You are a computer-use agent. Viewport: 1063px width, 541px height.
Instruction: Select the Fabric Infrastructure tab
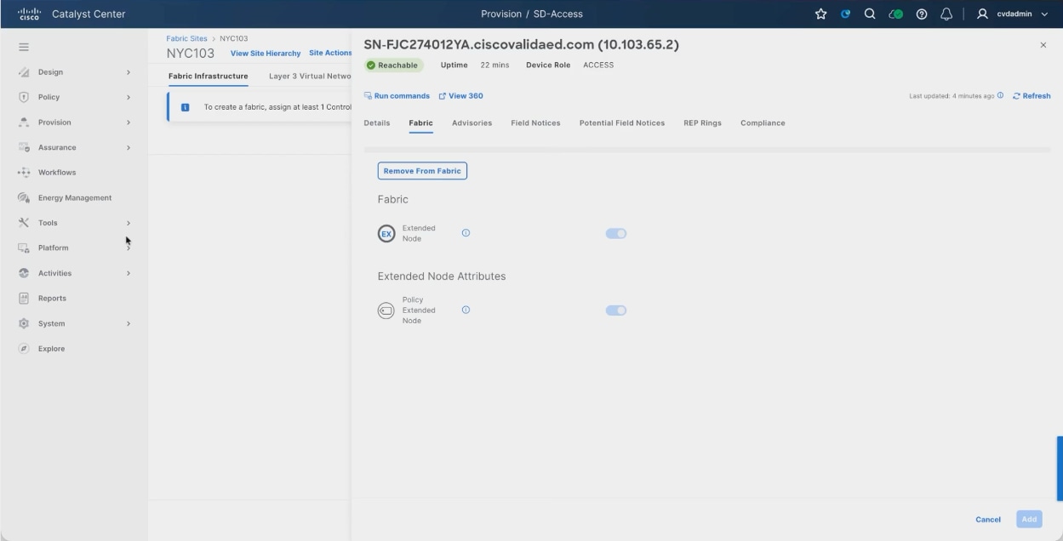point(209,77)
